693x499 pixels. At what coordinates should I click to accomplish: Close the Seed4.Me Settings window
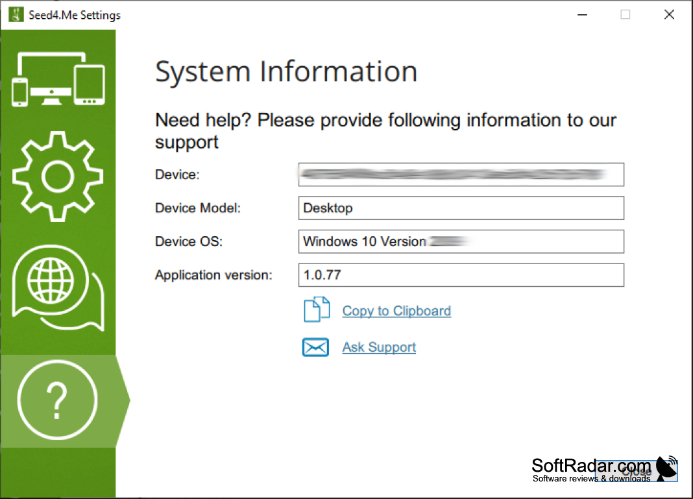pos(669,14)
